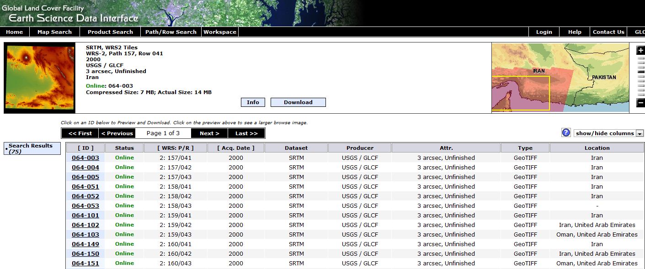Screen dimensions: 645x269
Task: Select Search Results in the sidebar
Action: click(x=31, y=146)
